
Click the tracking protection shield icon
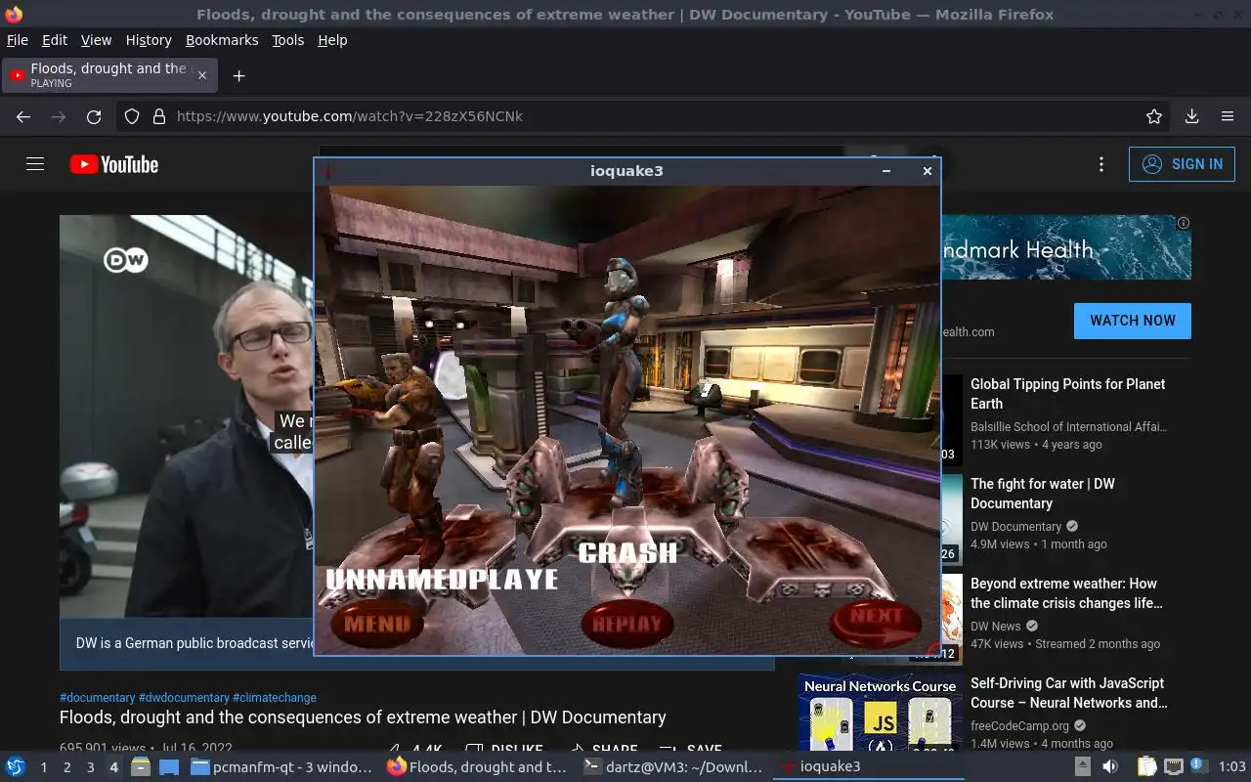(132, 116)
